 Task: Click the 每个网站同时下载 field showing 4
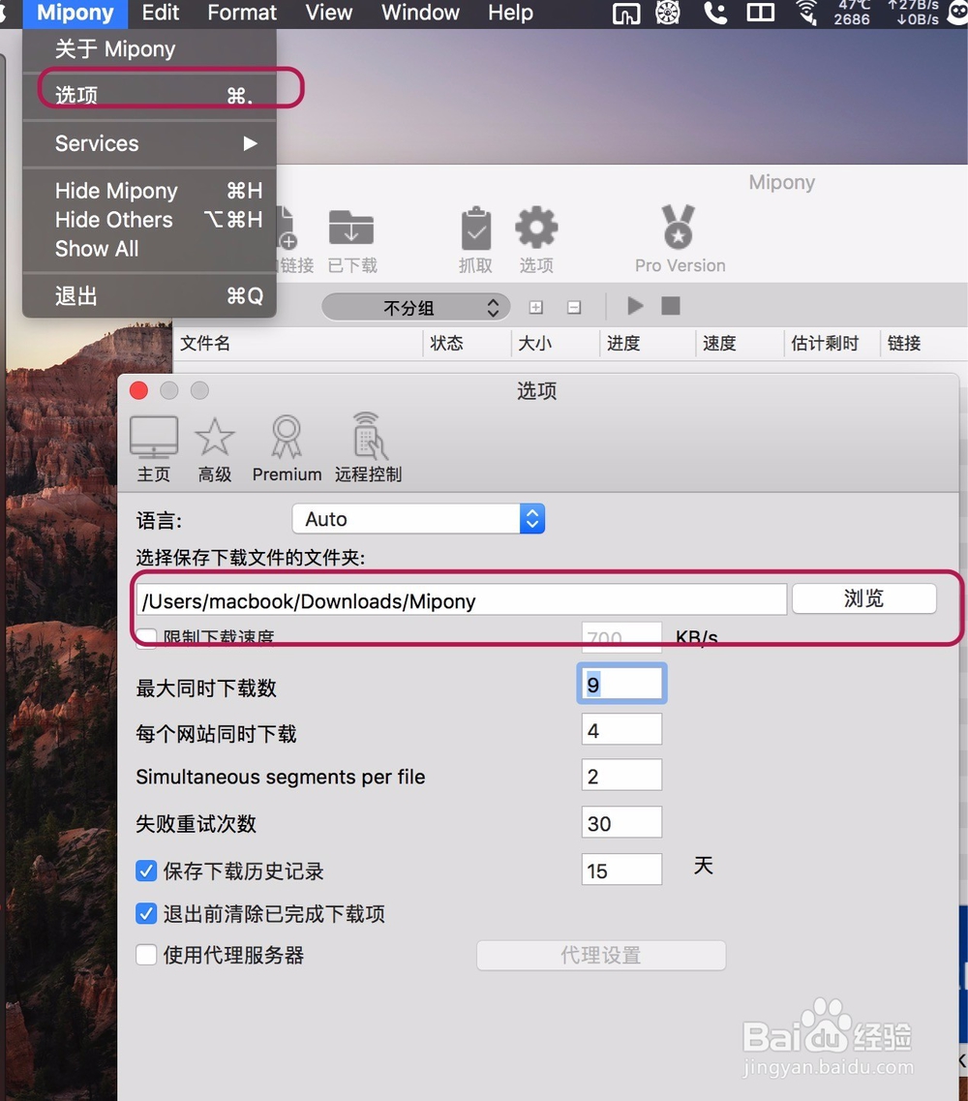(621, 730)
